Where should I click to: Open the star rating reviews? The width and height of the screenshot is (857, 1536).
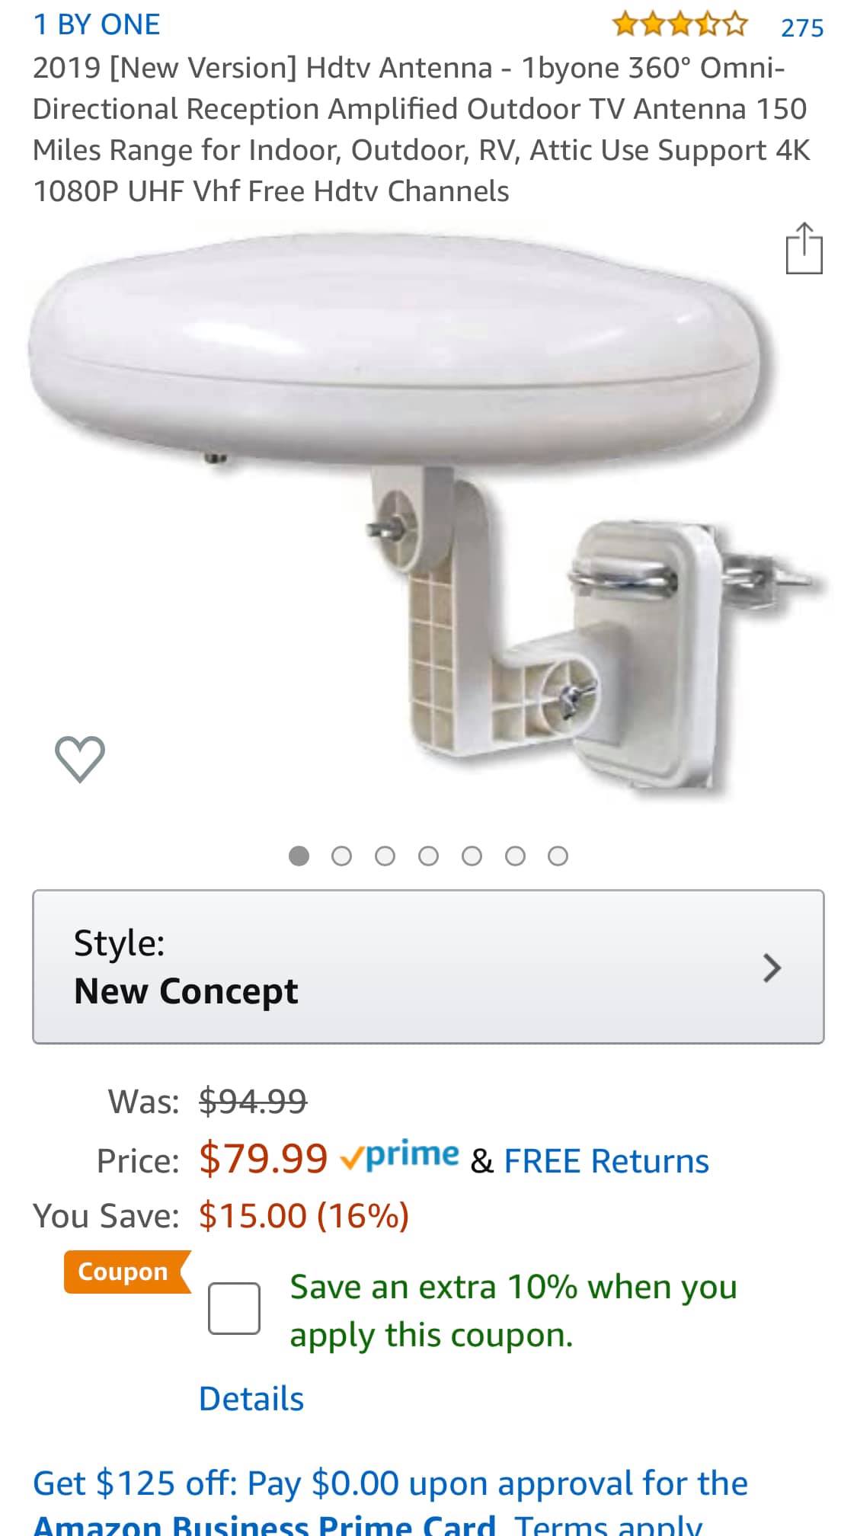pos(680,26)
